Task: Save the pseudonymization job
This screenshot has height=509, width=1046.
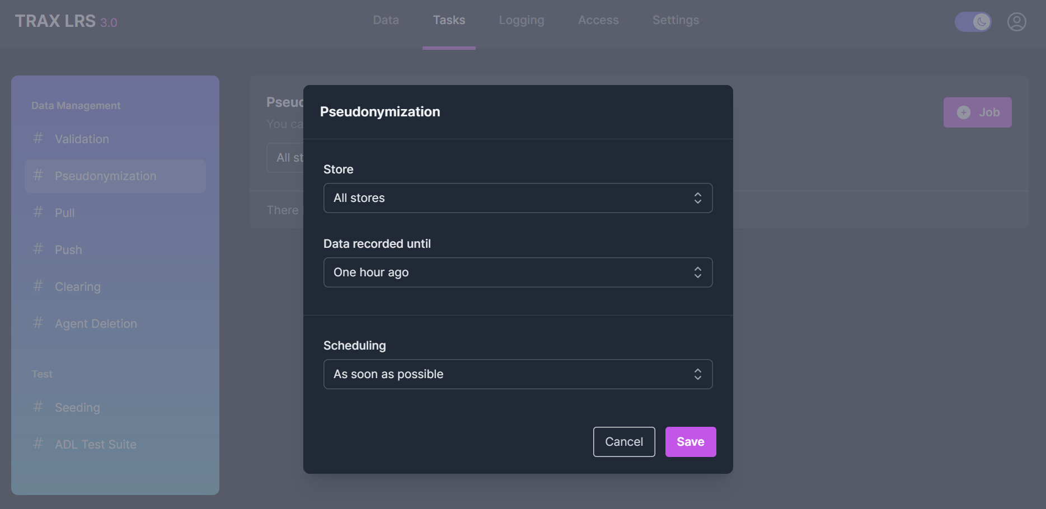Action: [690, 442]
